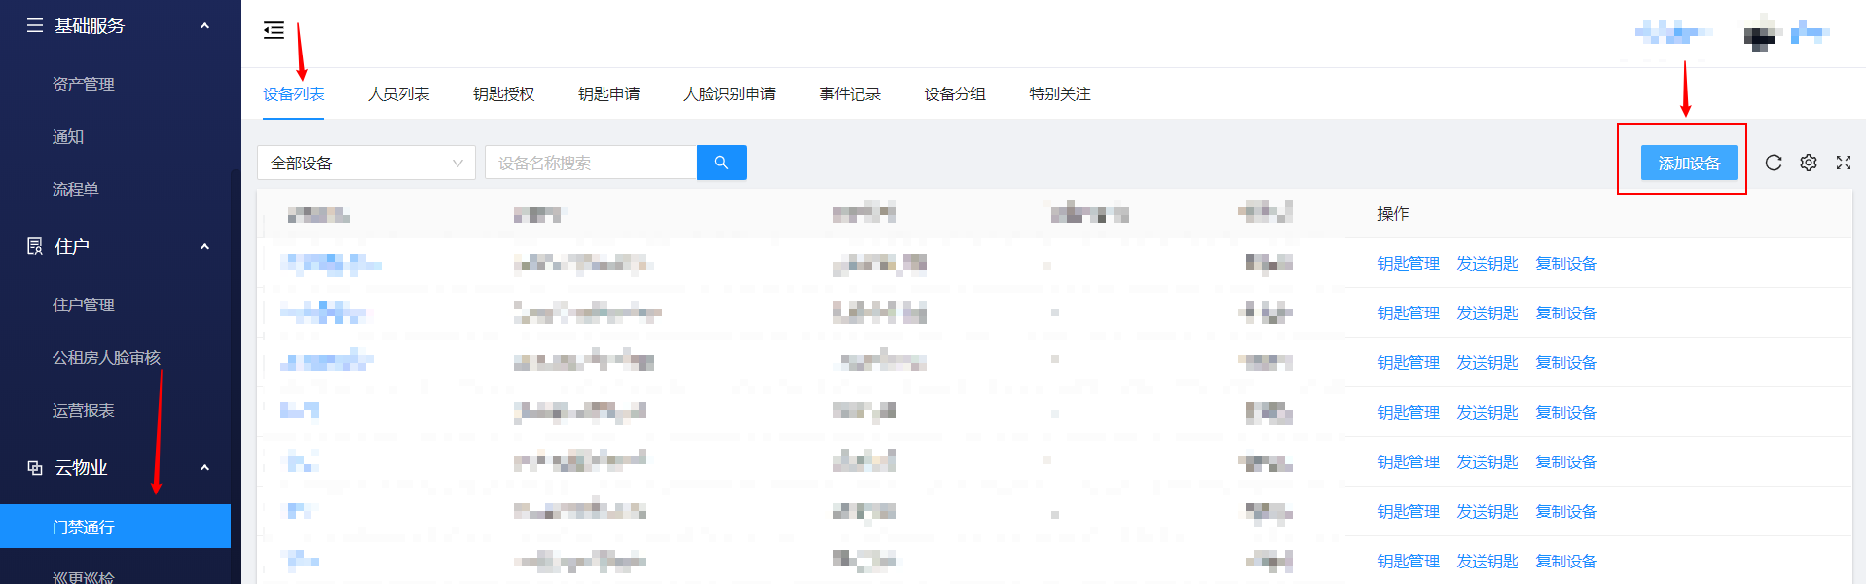Viewport: 1866px width, 584px height.
Task: Click the 添加设备 button
Action: pyautogui.click(x=1688, y=163)
